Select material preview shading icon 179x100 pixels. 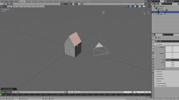[146, 6]
